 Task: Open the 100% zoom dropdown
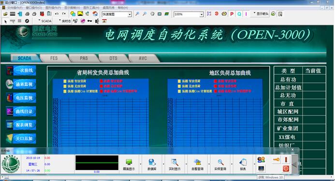[202, 14]
